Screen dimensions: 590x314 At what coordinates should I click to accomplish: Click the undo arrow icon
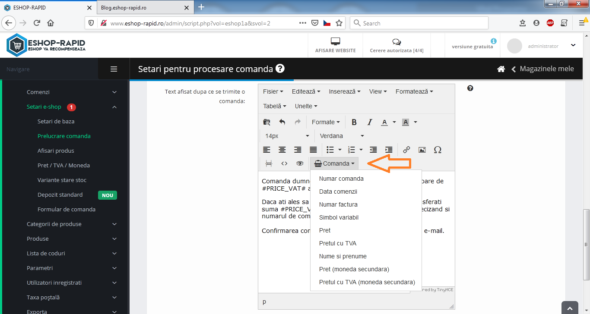(x=282, y=122)
